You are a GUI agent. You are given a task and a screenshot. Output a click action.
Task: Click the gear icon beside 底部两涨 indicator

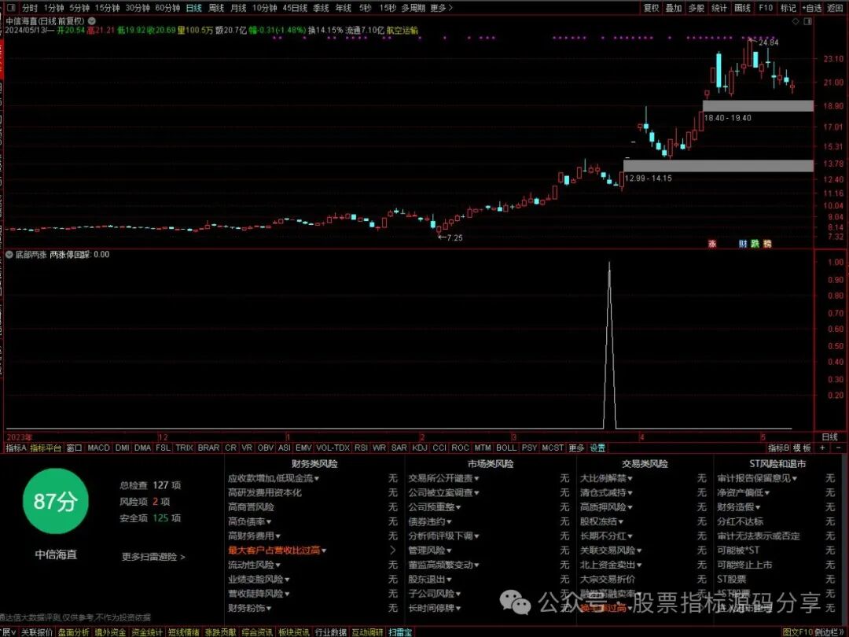click(9, 254)
